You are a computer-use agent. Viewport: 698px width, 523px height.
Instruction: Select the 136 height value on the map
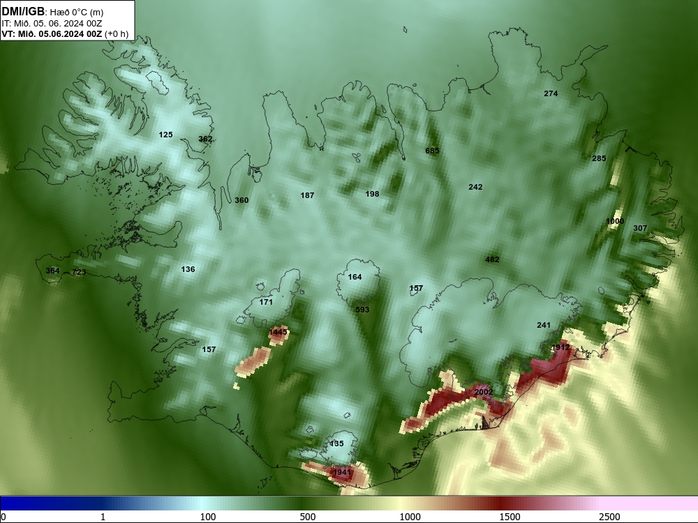click(x=188, y=269)
